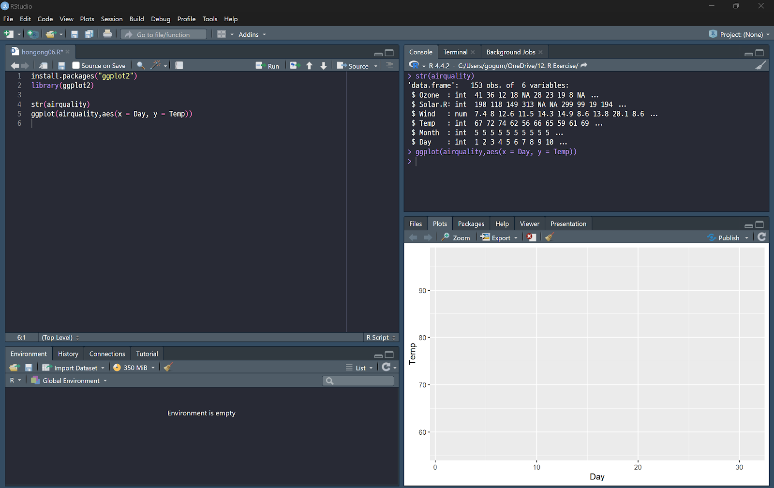Switch to the Background Jobs tab
774x488 pixels.
point(511,52)
